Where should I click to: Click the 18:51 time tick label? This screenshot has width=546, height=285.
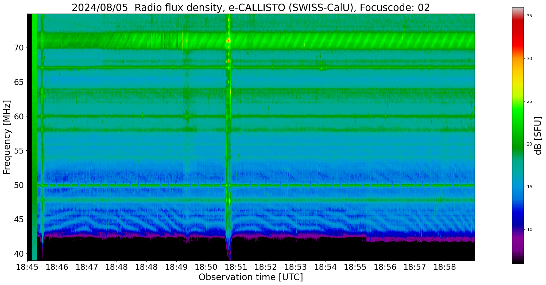coord(236,267)
